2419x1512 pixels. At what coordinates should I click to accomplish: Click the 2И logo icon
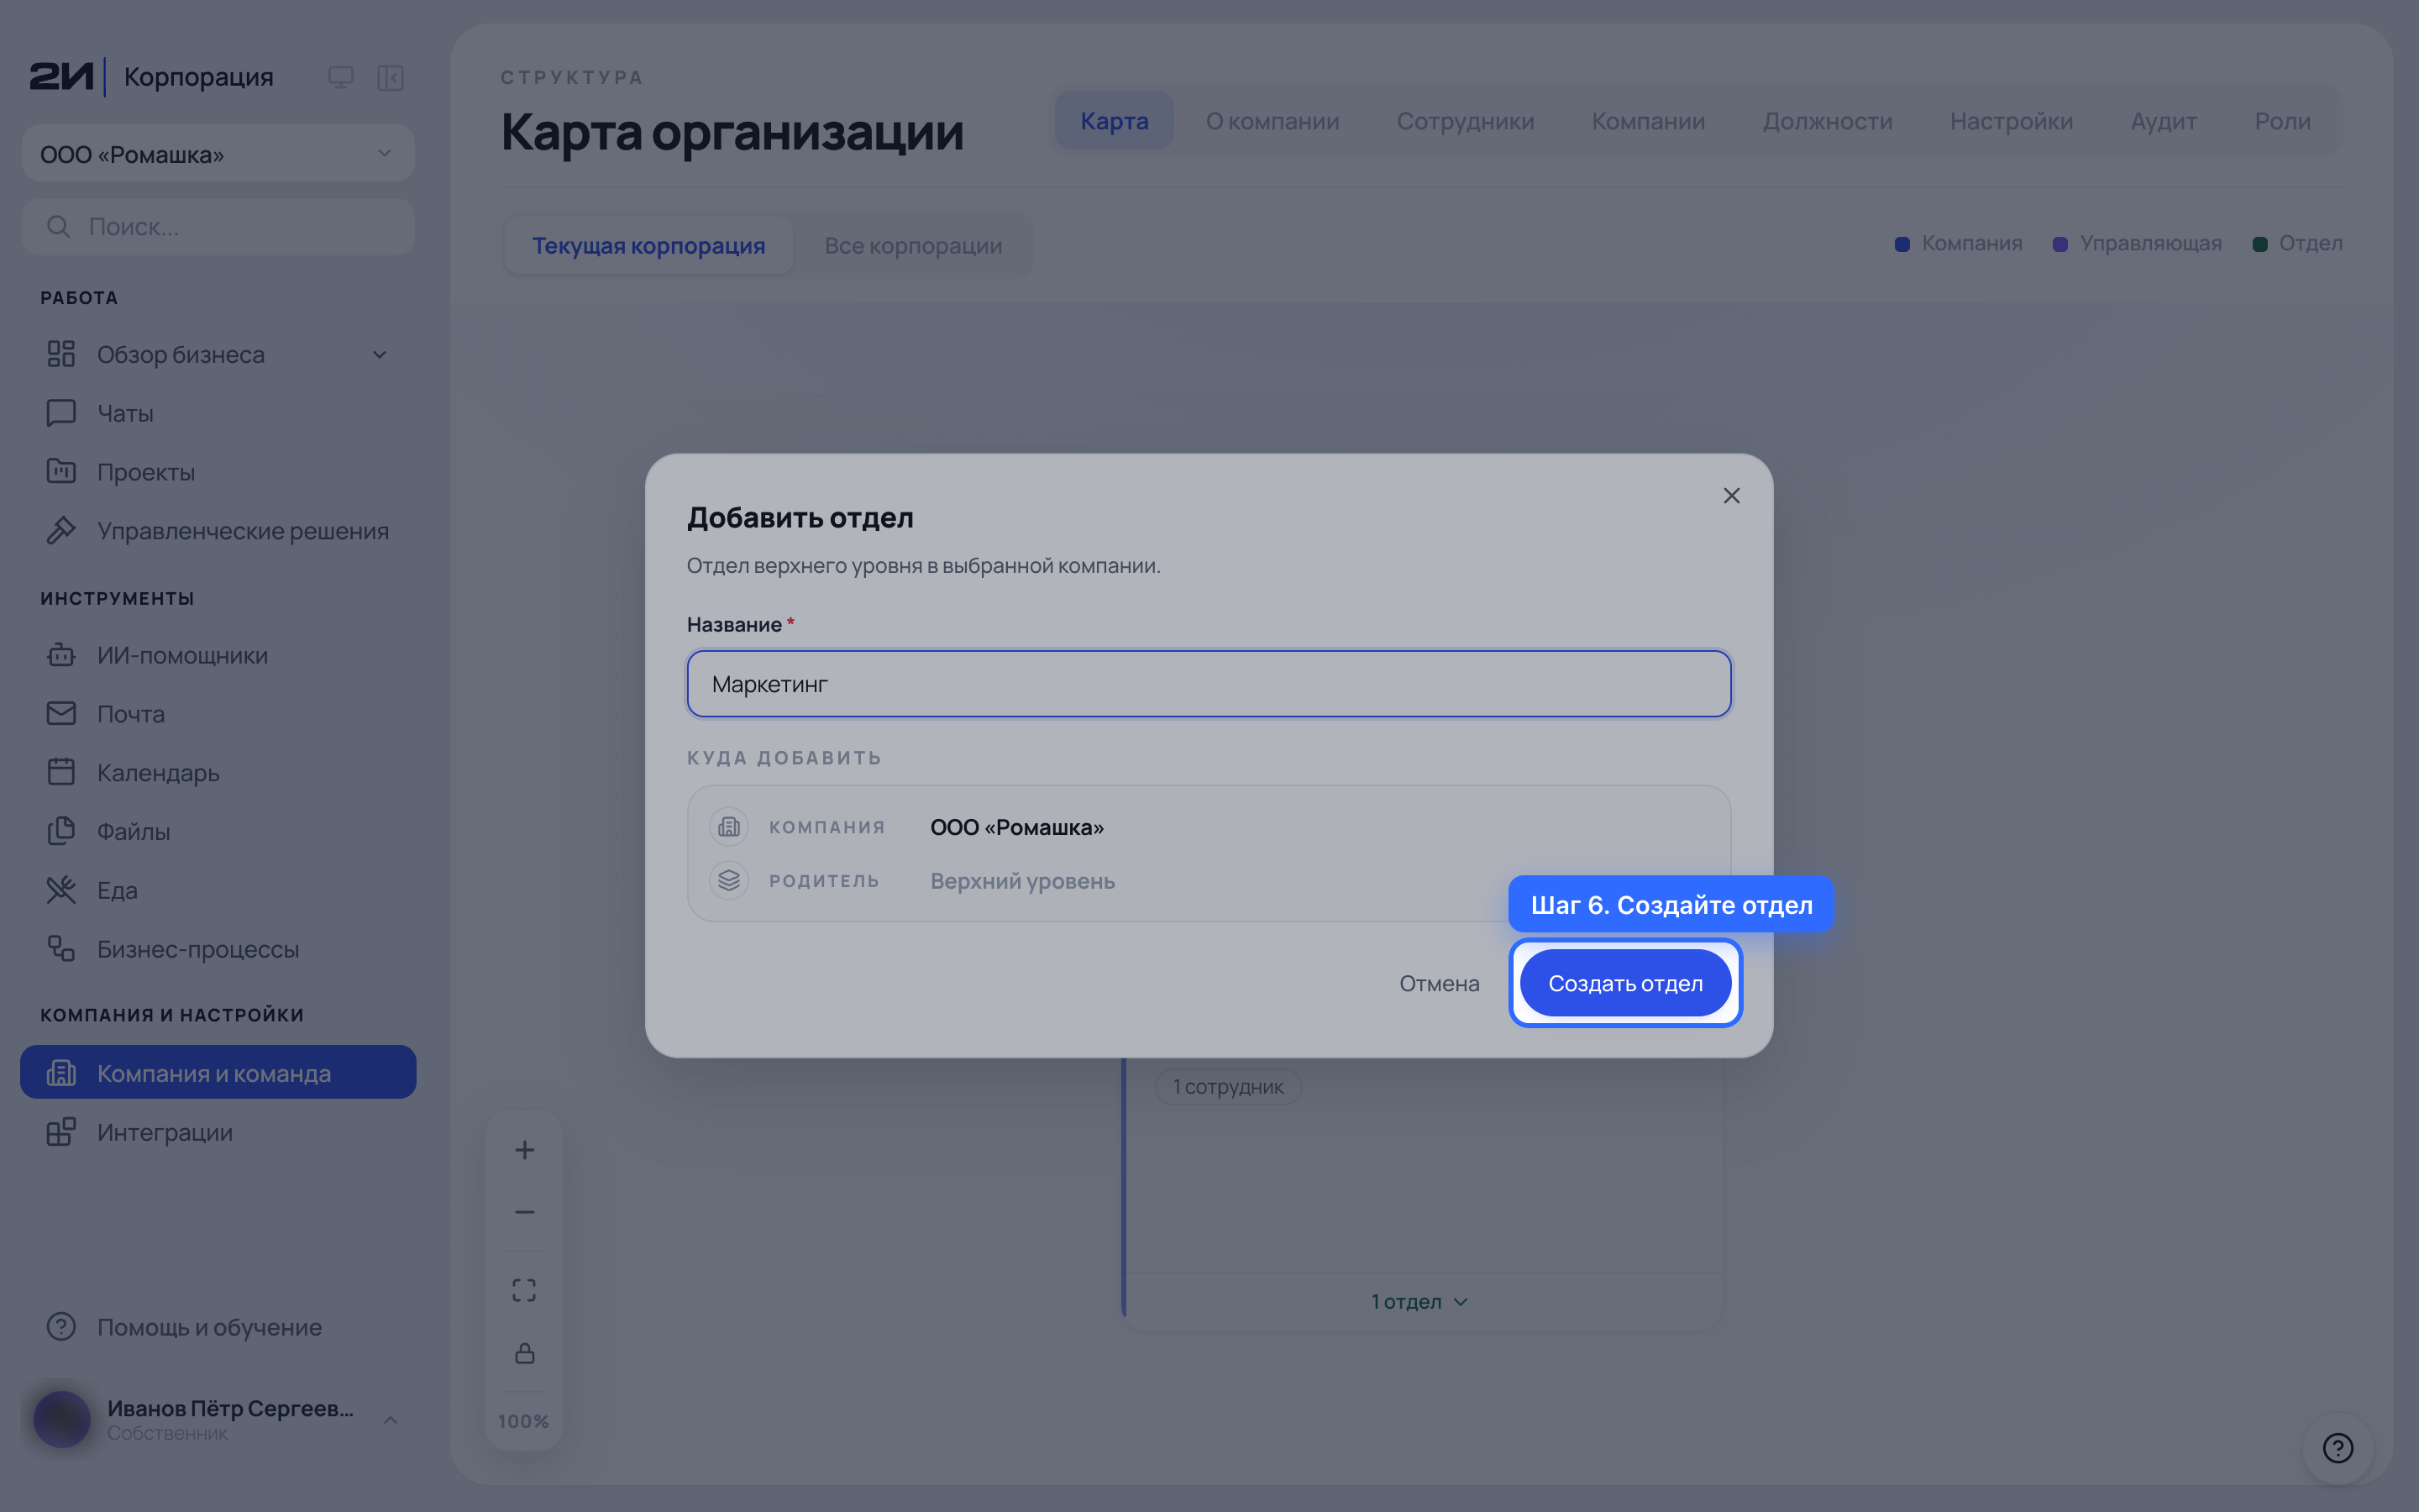pos(61,77)
